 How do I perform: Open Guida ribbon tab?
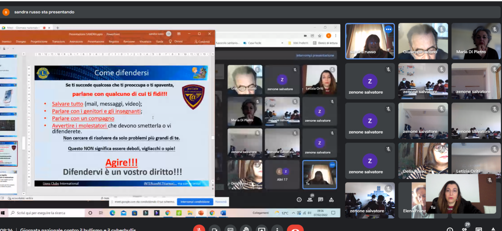pyautogui.click(x=160, y=42)
